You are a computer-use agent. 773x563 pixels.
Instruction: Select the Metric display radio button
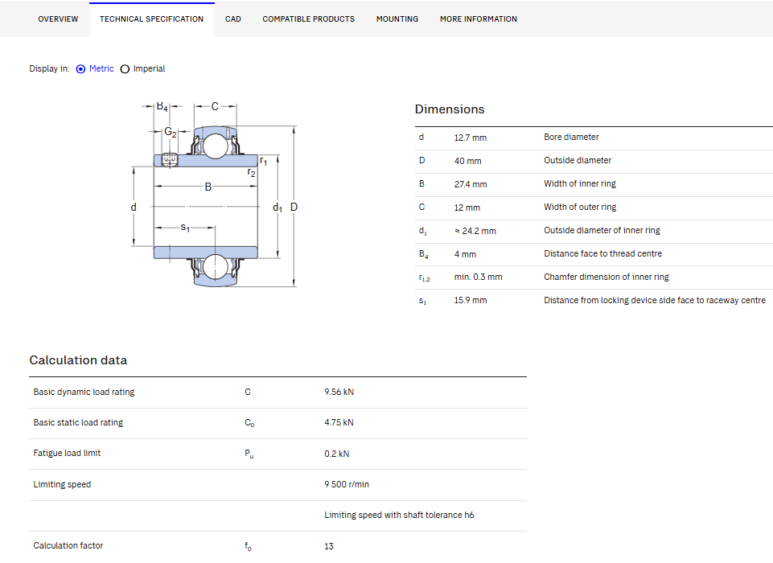[x=81, y=69]
